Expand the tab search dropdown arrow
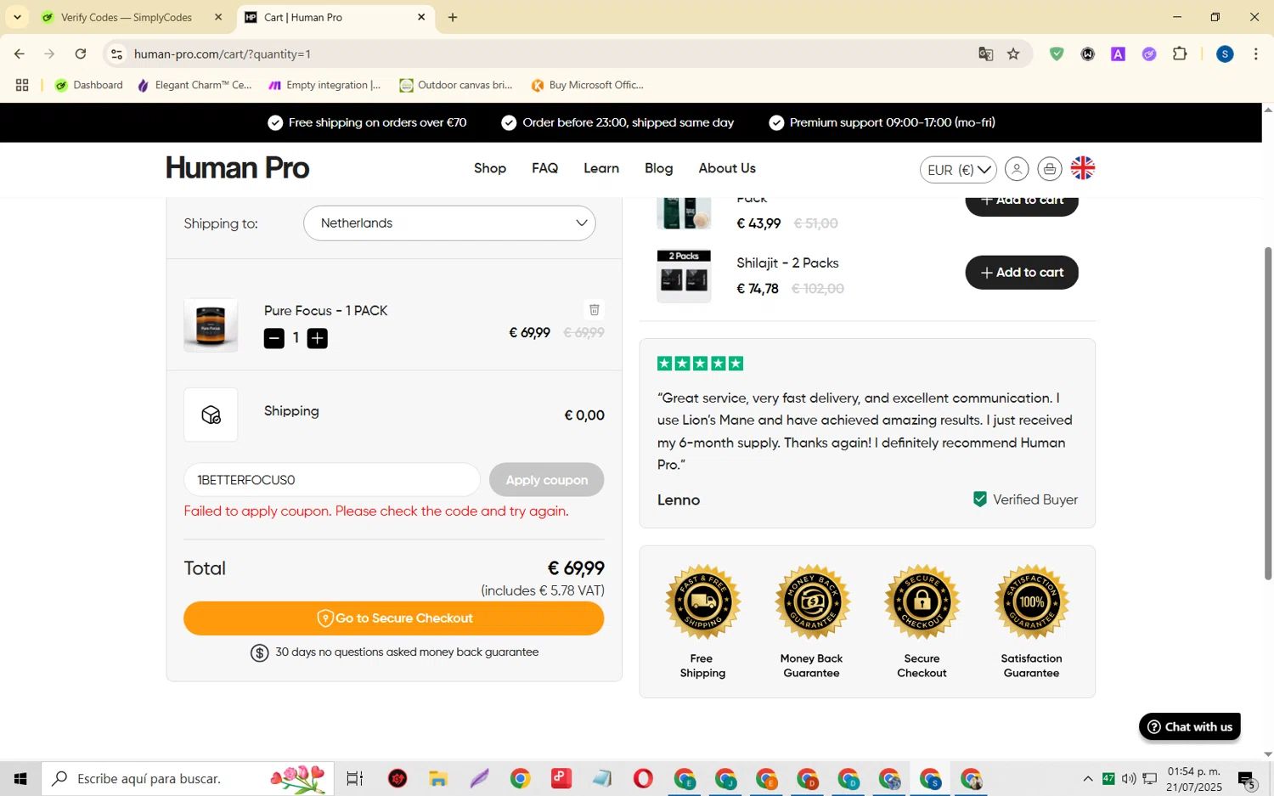This screenshot has width=1274, height=796. click(x=17, y=17)
